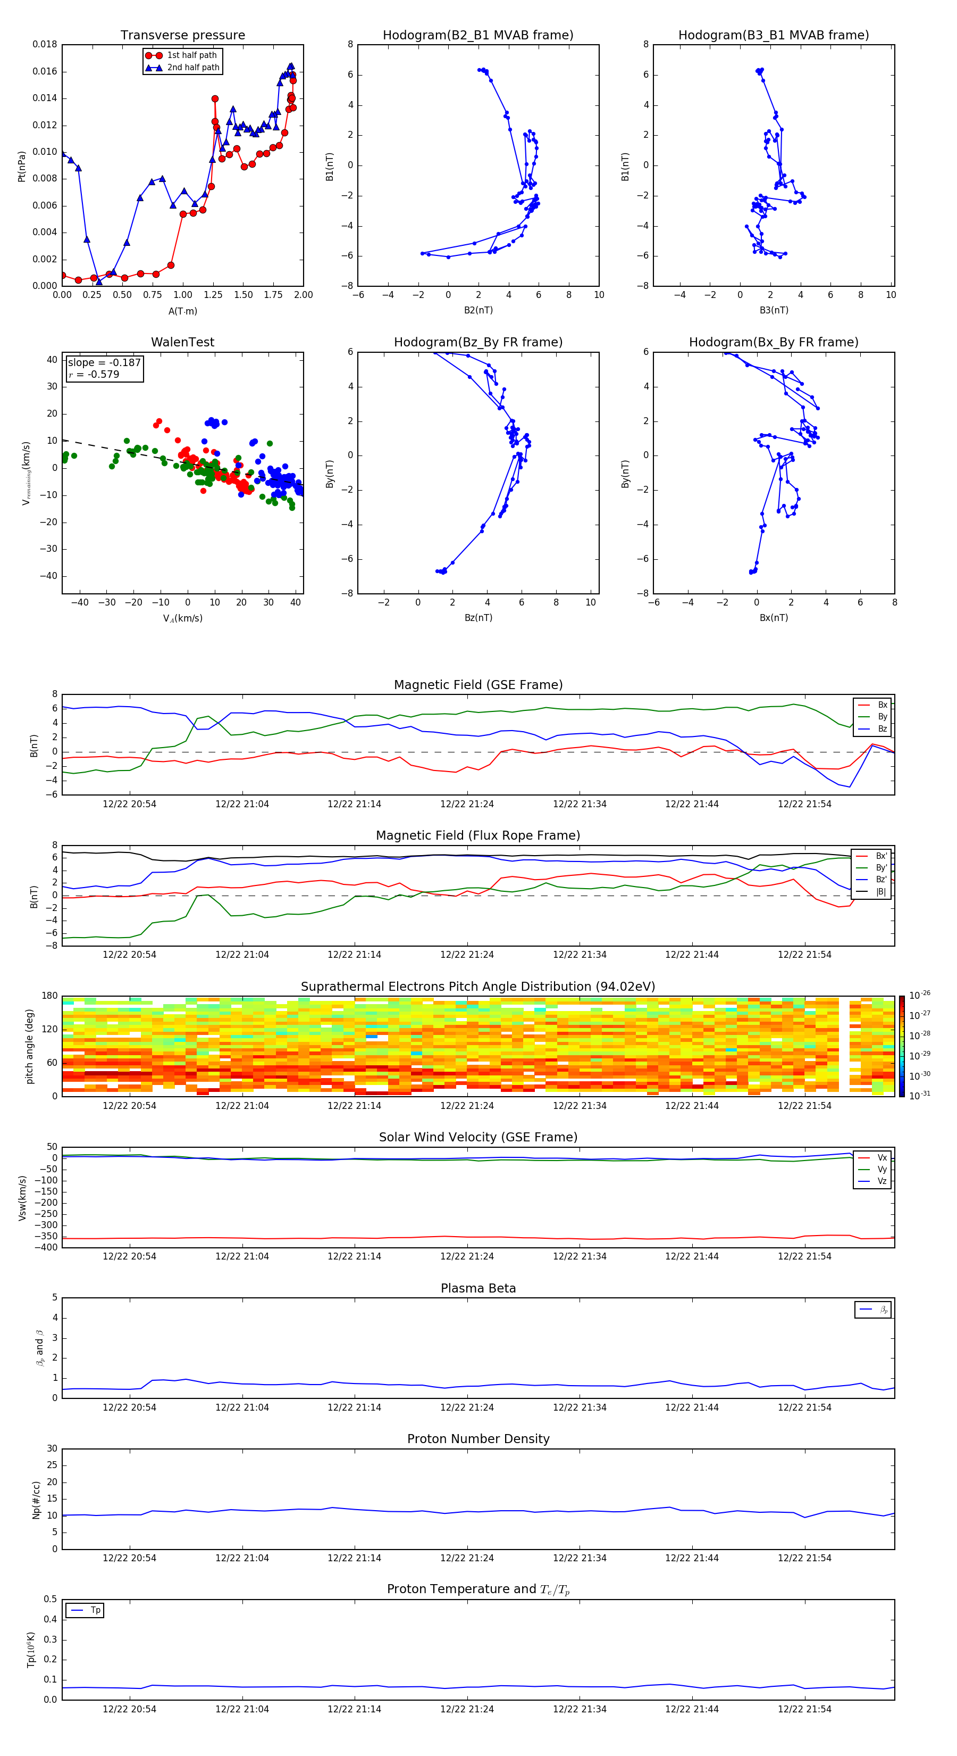Image resolution: width=957 pixels, height=1756 pixels.
Task: Click the 'Transverse pressure' plot title
Action: click(182, 36)
